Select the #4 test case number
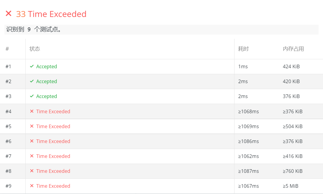 click(8, 111)
